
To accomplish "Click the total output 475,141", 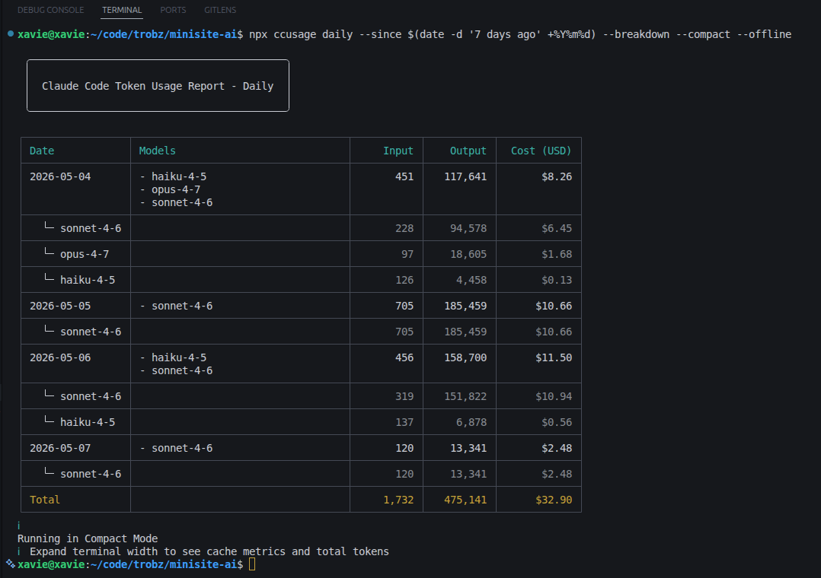I will [x=465, y=500].
